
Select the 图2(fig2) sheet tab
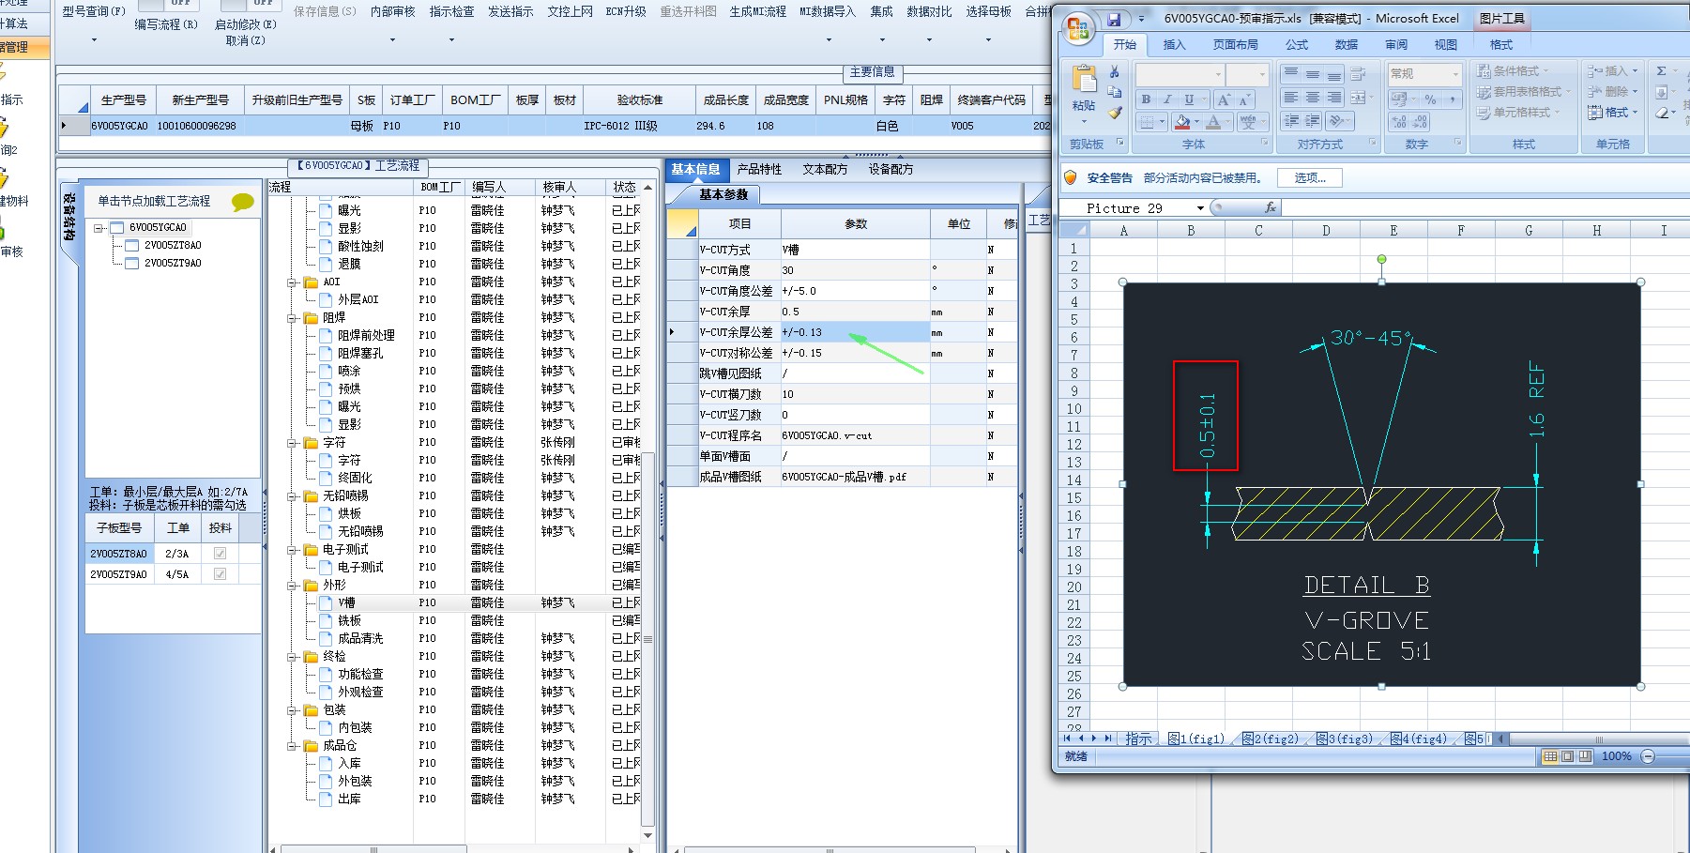[x=1270, y=739]
